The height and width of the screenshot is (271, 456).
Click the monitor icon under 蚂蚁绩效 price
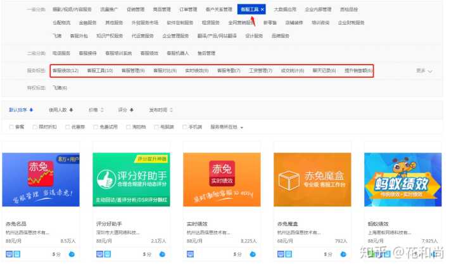[371, 254]
